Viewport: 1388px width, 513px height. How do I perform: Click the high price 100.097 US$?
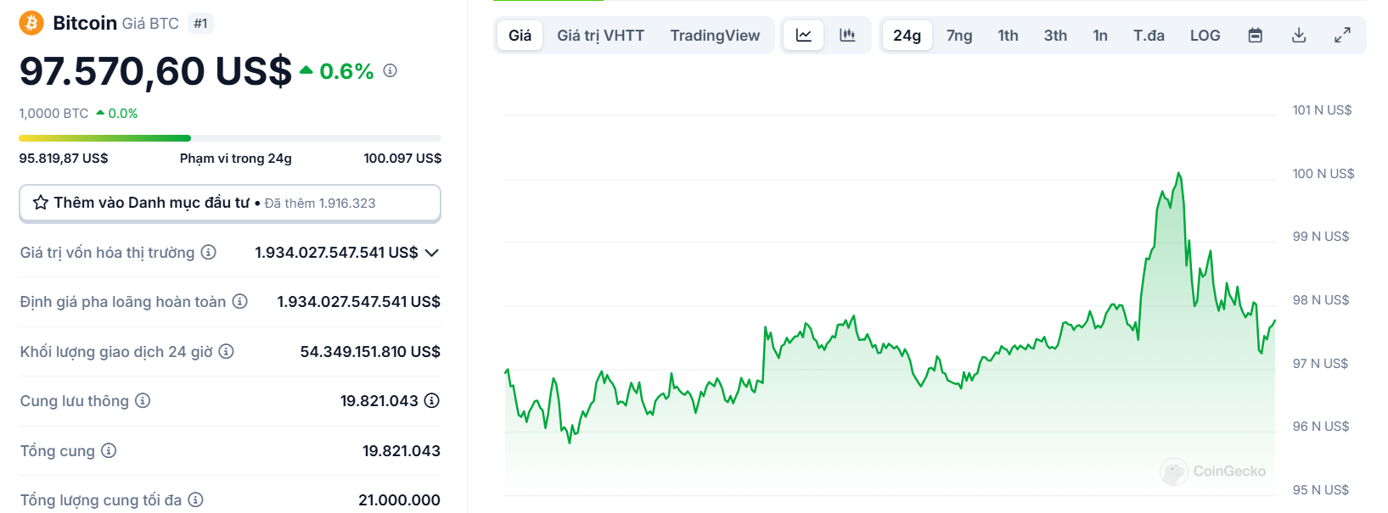coord(402,159)
